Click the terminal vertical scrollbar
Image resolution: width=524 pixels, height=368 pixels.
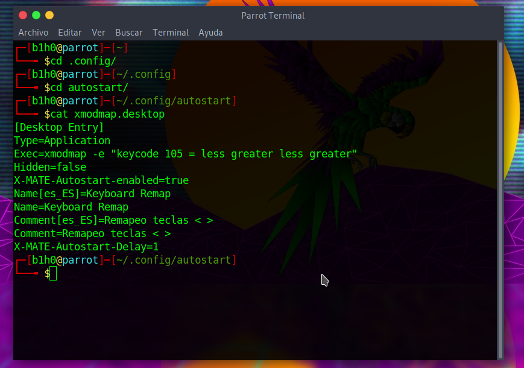[500, 200]
